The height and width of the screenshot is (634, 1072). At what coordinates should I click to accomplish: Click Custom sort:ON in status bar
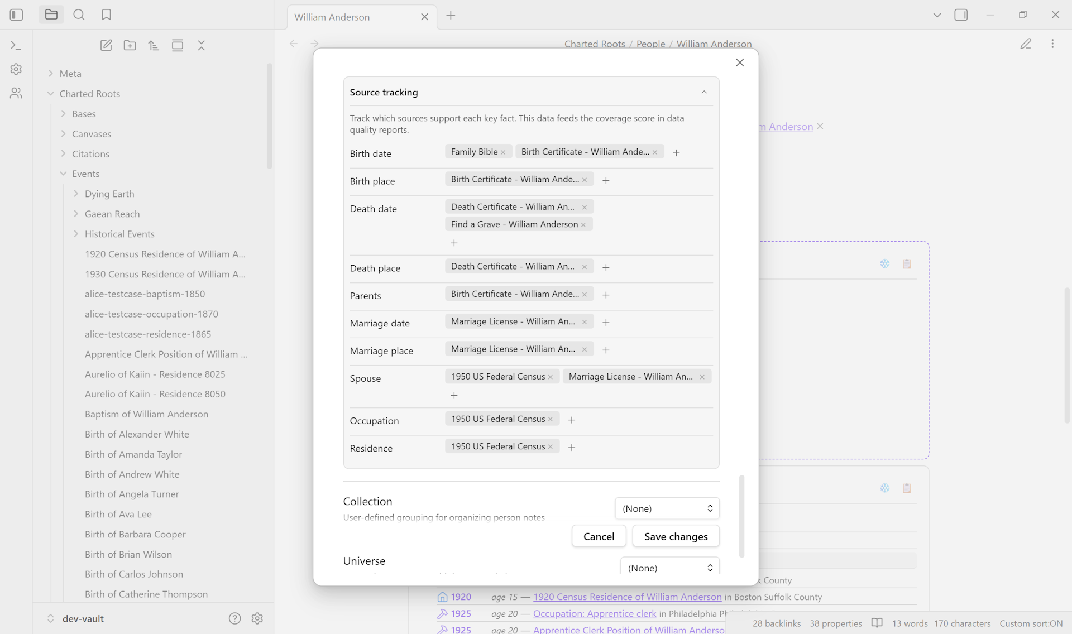coord(1031,623)
